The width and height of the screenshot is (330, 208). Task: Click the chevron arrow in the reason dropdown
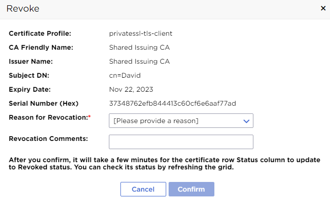246,121
